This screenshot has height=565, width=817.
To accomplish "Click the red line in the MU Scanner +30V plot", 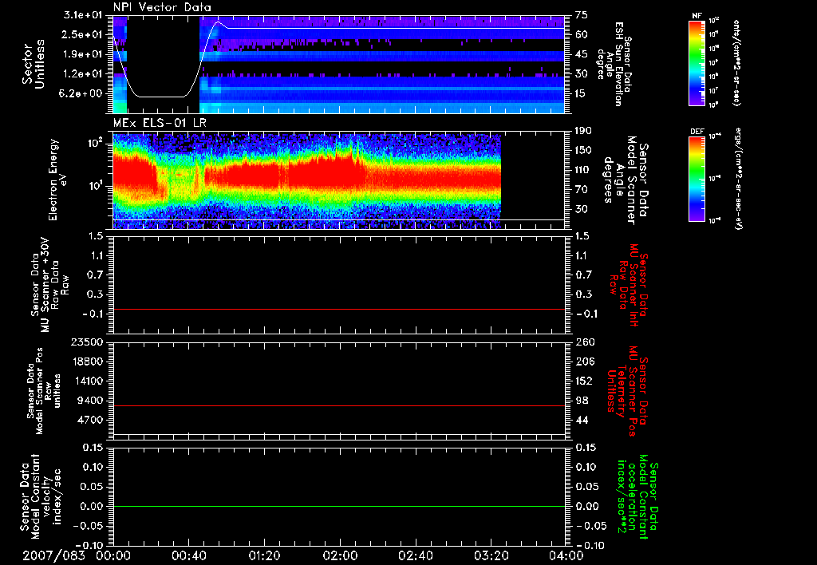I will (x=338, y=309).
